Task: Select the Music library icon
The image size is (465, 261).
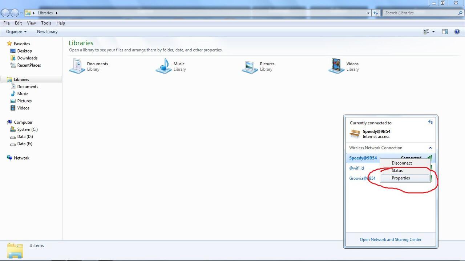Action: (163, 66)
